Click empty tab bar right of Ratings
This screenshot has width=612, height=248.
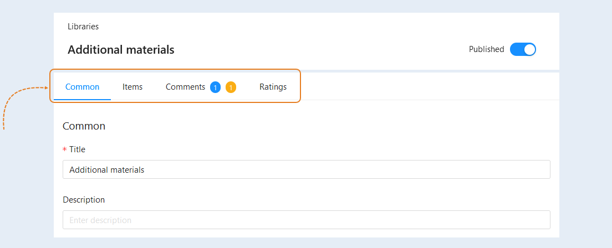[x=429, y=86]
